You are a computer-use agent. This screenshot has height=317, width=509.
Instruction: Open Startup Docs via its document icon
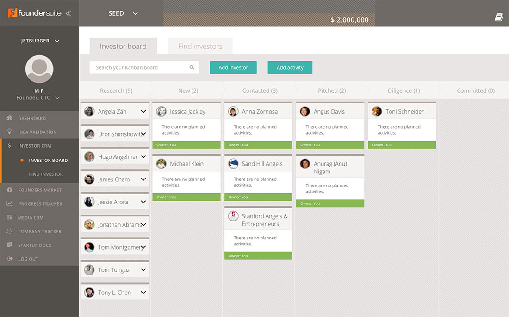point(9,245)
